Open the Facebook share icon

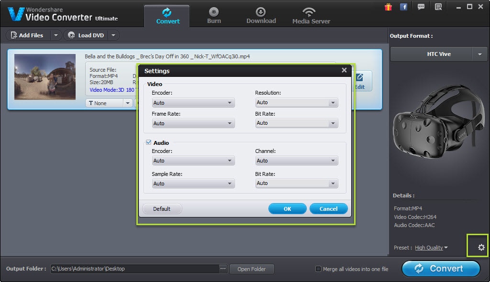click(x=404, y=7)
